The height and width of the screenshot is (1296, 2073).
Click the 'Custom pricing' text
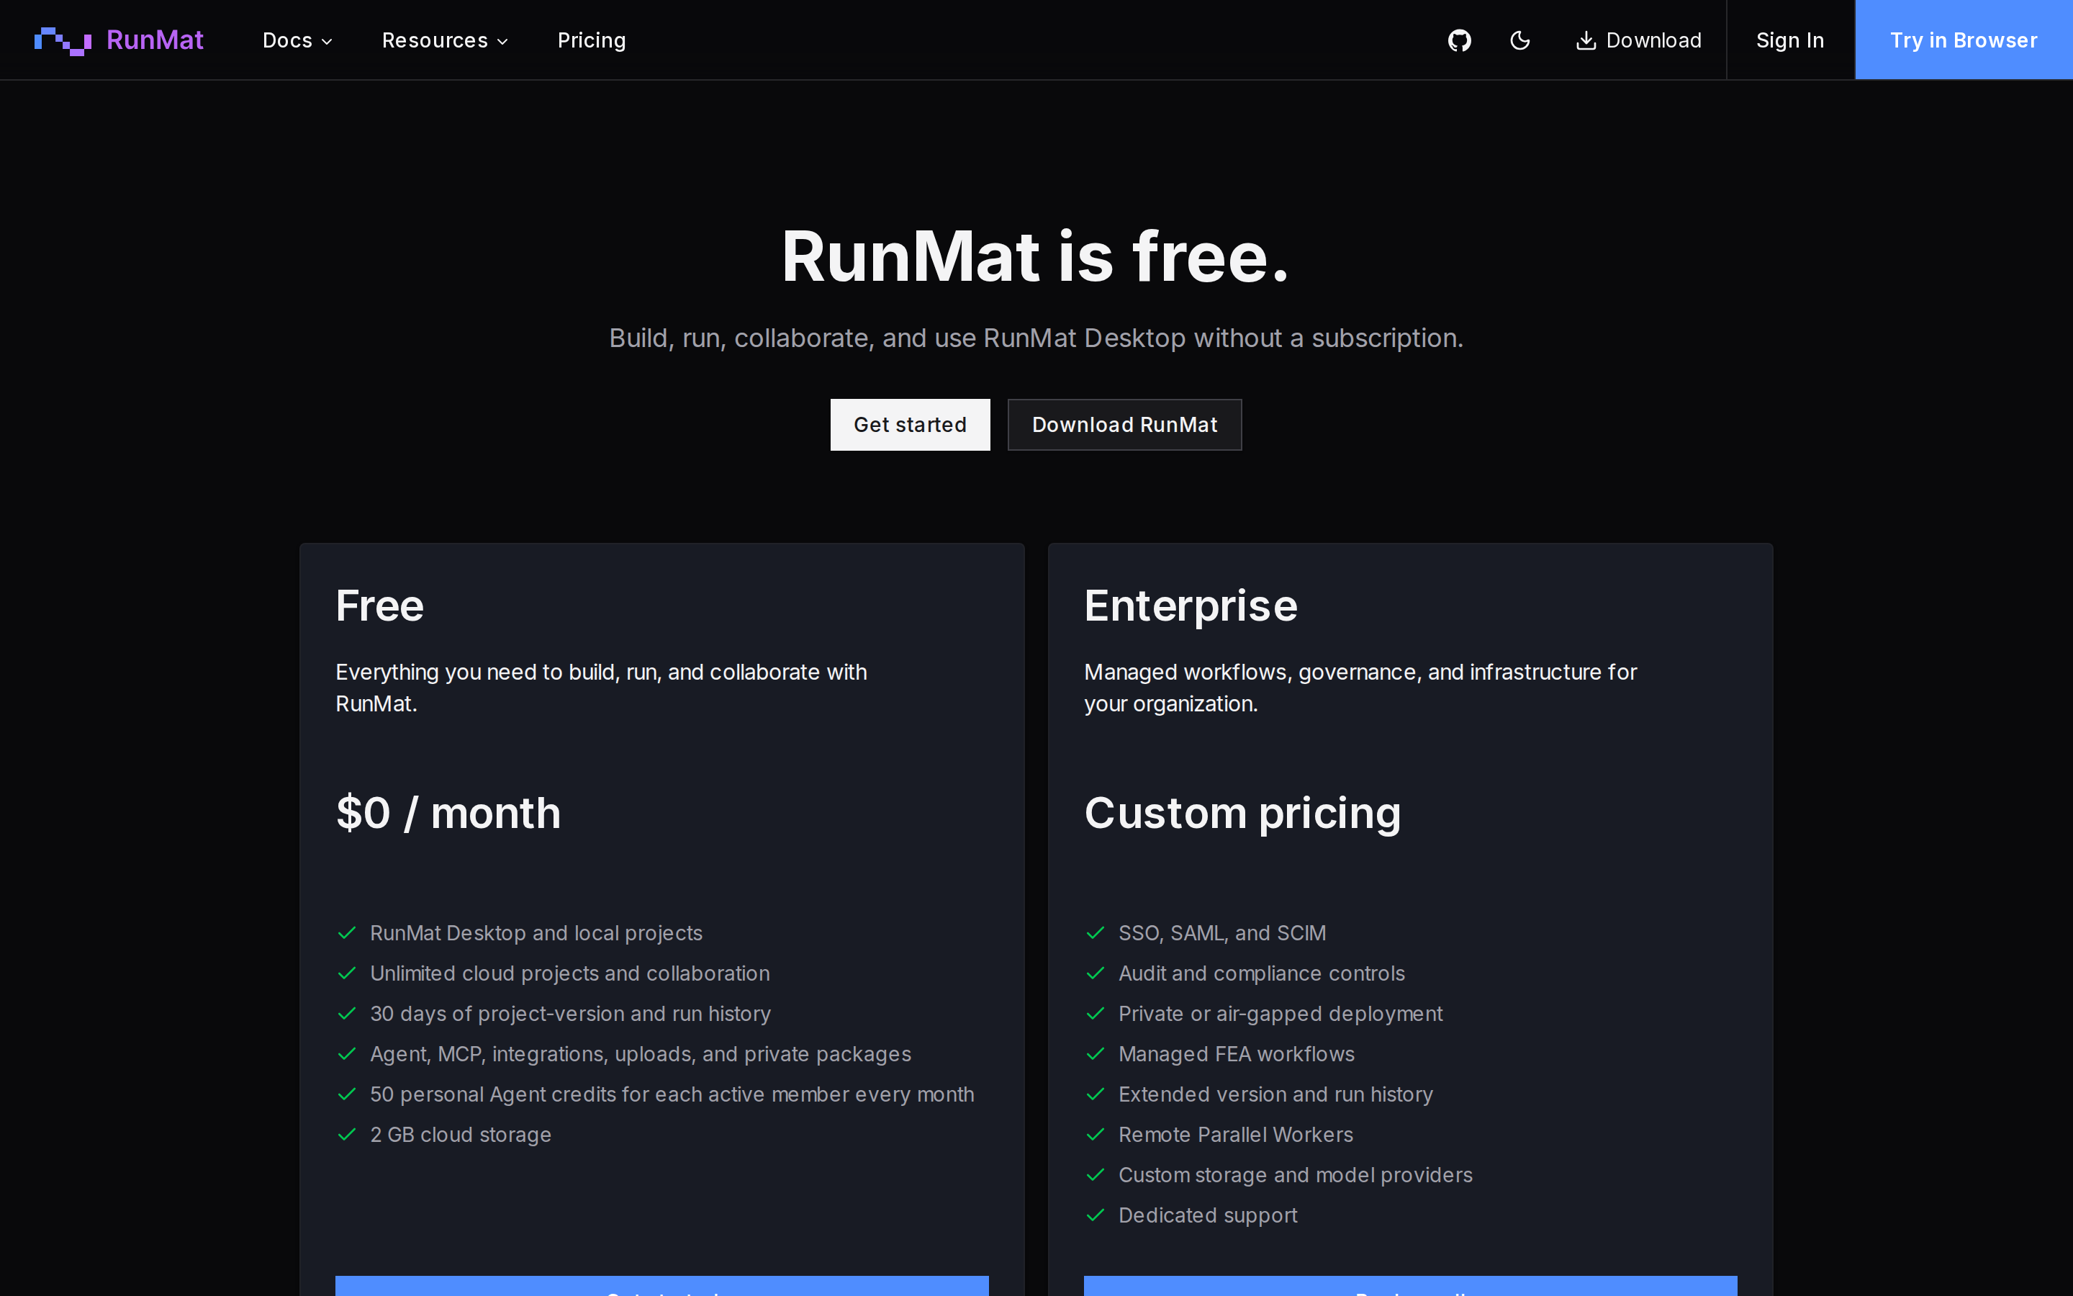(x=1243, y=813)
